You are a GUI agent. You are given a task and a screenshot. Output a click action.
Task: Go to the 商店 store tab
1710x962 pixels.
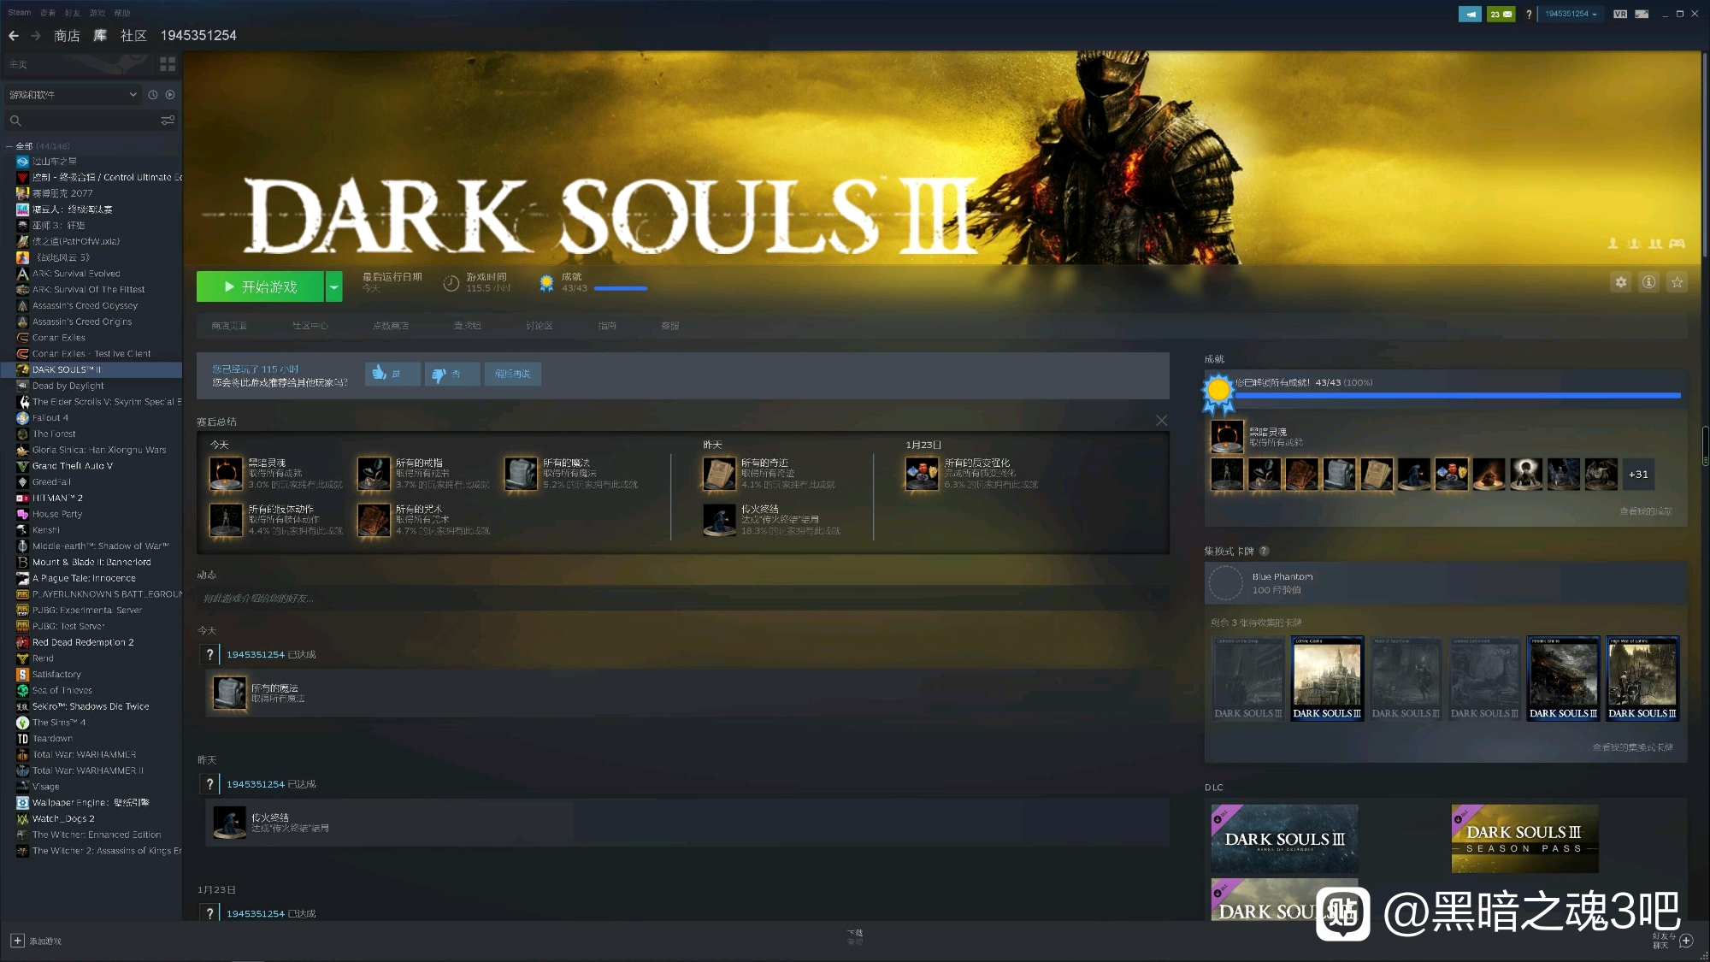pyautogui.click(x=67, y=36)
